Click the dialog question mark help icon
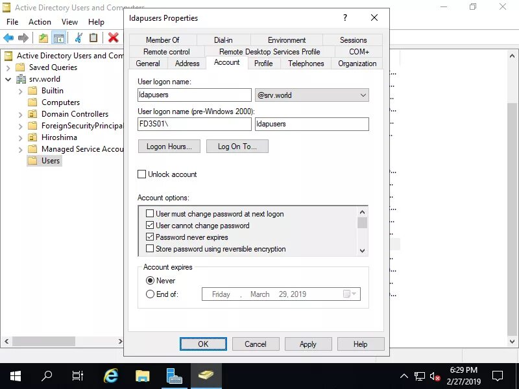Image resolution: width=519 pixels, height=389 pixels. tap(345, 18)
